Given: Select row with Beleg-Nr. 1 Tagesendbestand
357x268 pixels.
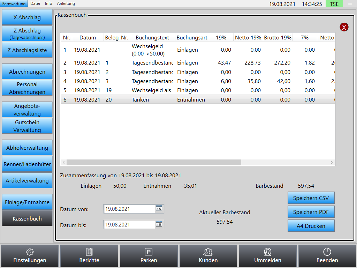Looking at the screenshot, I should pos(198,63).
